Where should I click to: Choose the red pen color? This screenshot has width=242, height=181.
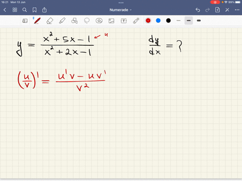(148, 21)
